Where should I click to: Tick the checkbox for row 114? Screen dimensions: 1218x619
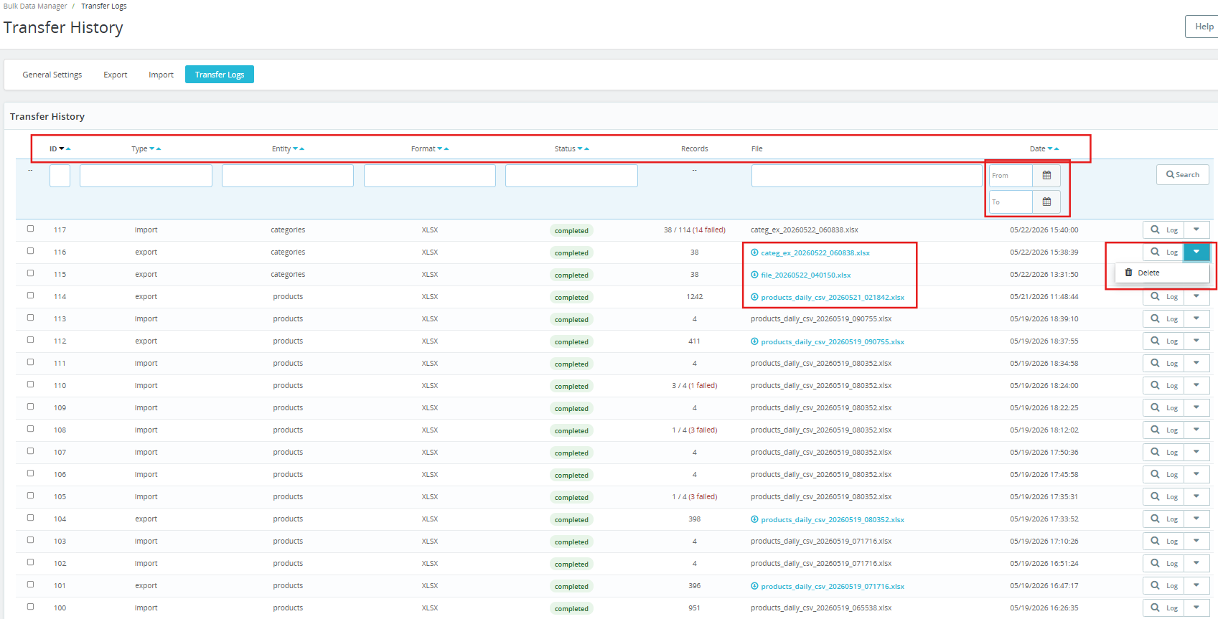(x=30, y=296)
